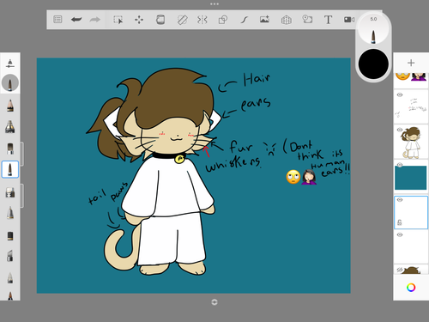The height and width of the screenshot is (322, 429).
Task: Select the pencil brush in brush palette
Action: [10, 105]
